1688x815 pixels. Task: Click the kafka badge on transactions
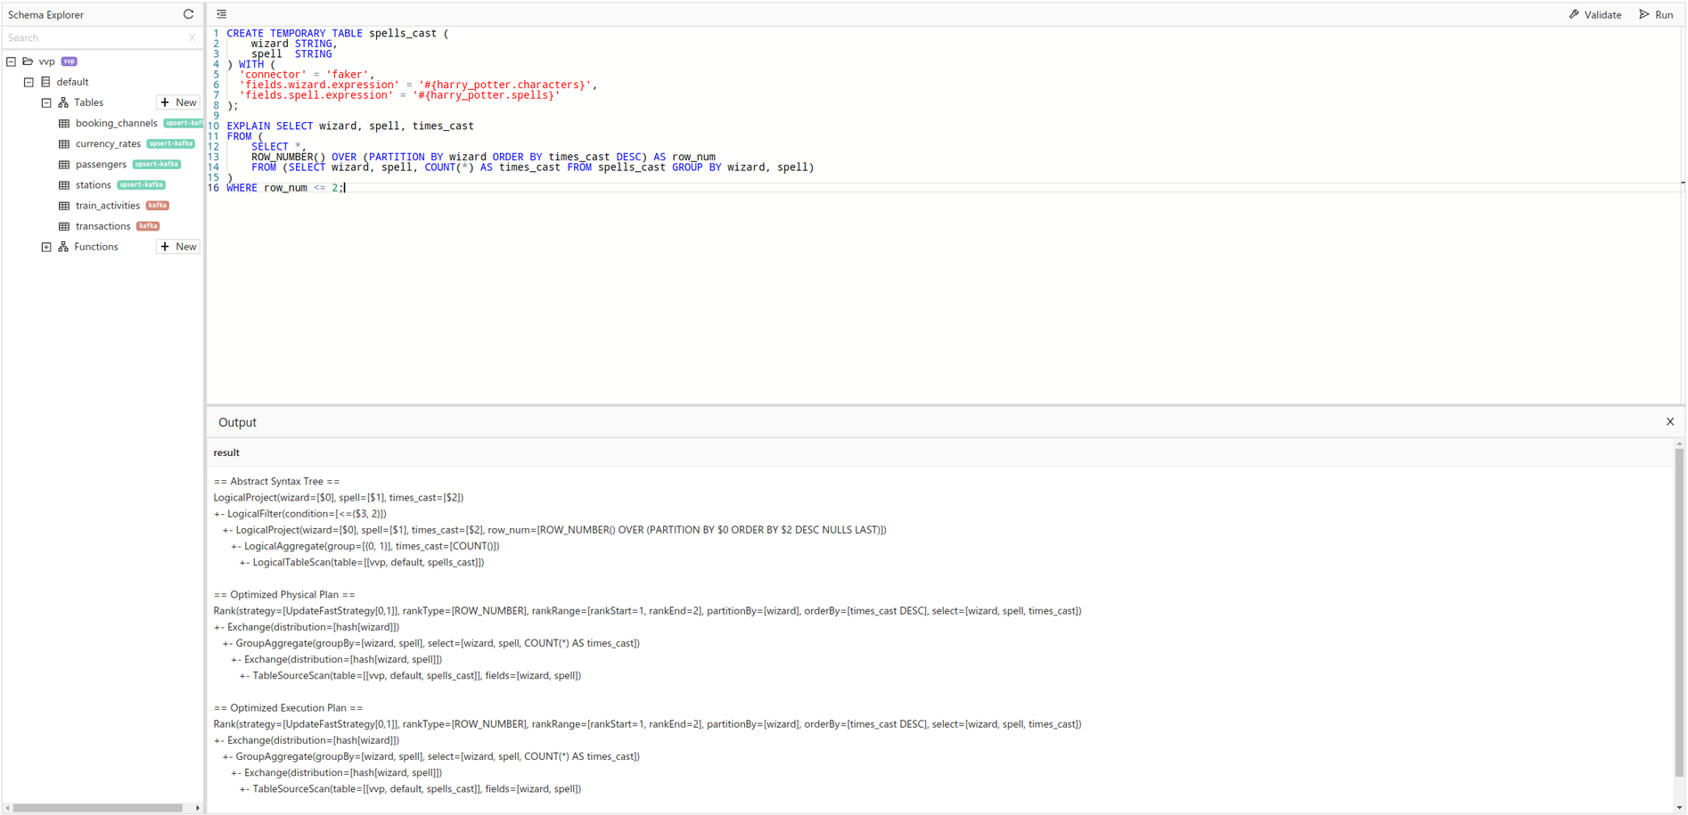click(x=148, y=225)
